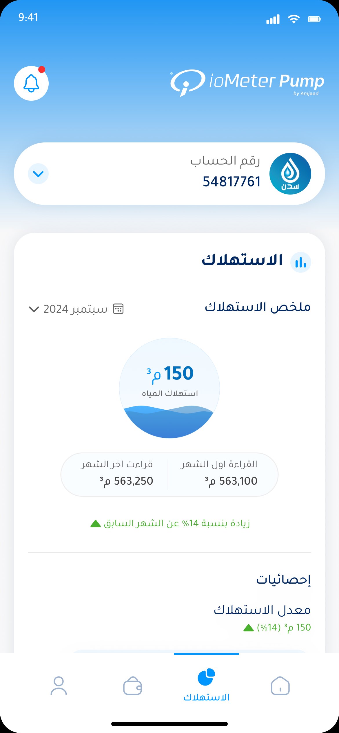Image resolution: width=339 pixels, height=733 pixels.
Task: Tap the green 14% increase message
Action: (170, 523)
